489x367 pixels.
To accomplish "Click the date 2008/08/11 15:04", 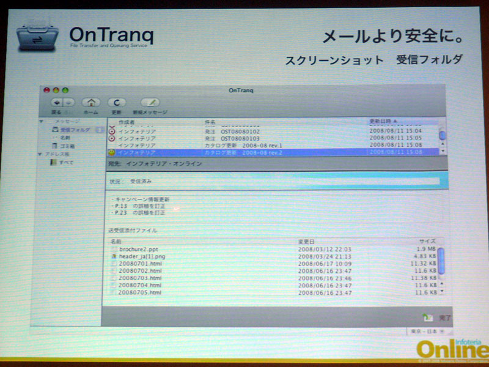I will tap(395, 131).
